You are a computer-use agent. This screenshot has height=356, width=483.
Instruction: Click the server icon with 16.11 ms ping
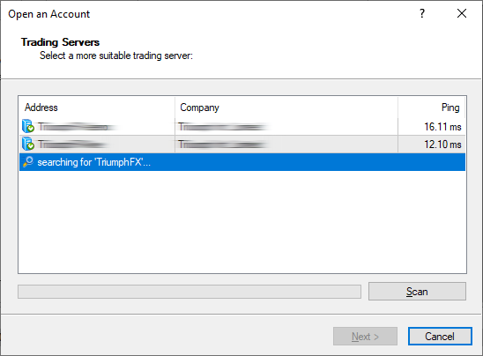28,126
